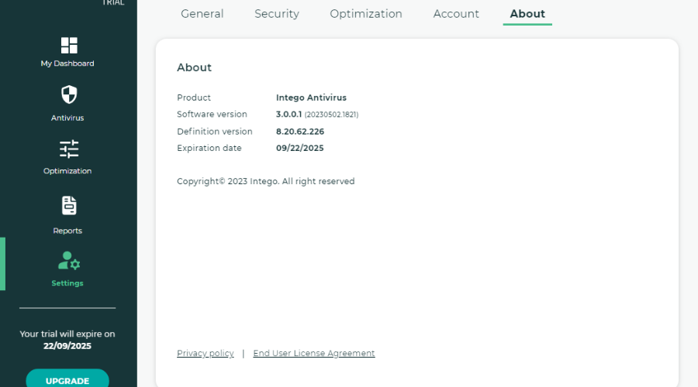Click the UPGRADE button
The width and height of the screenshot is (698, 387).
click(67, 380)
